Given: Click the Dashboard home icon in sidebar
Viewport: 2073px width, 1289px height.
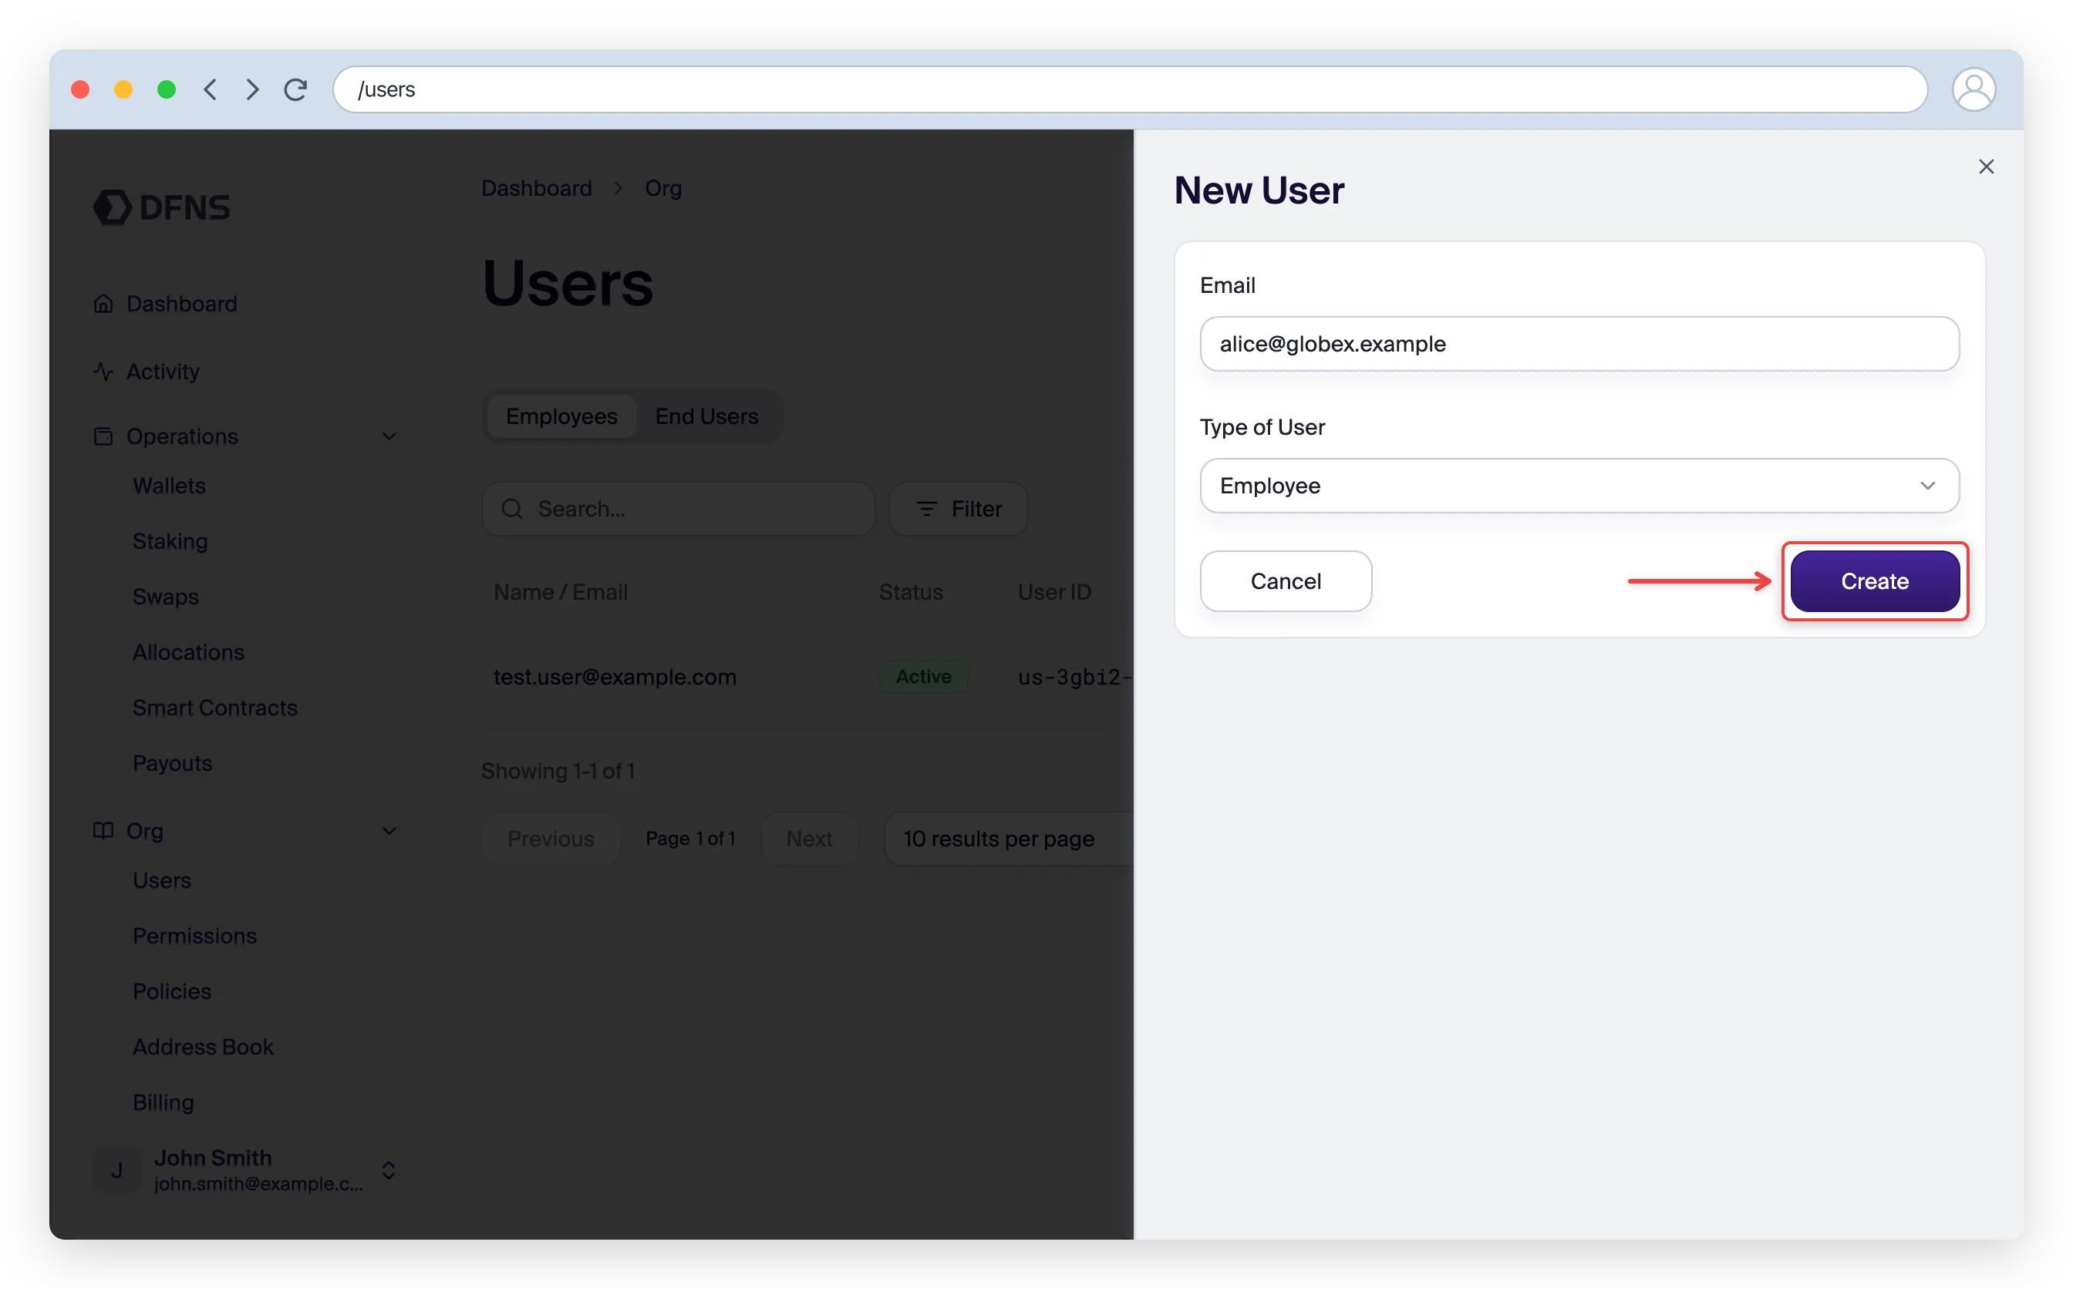Looking at the screenshot, I should coord(103,304).
